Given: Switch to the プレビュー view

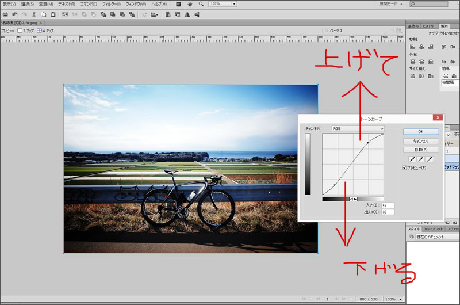Looking at the screenshot, I should click(7, 30).
